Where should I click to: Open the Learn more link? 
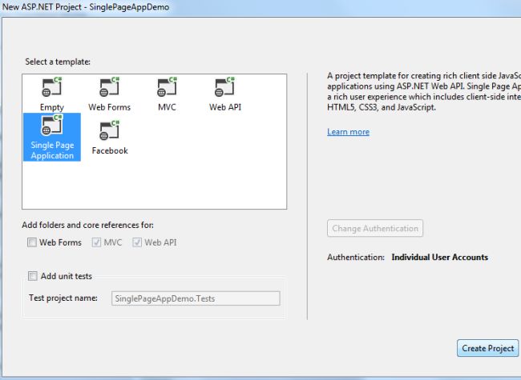pos(348,132)
